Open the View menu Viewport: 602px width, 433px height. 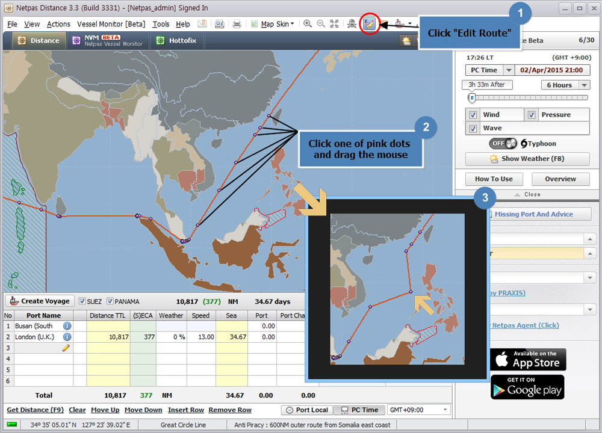point(32,24)
